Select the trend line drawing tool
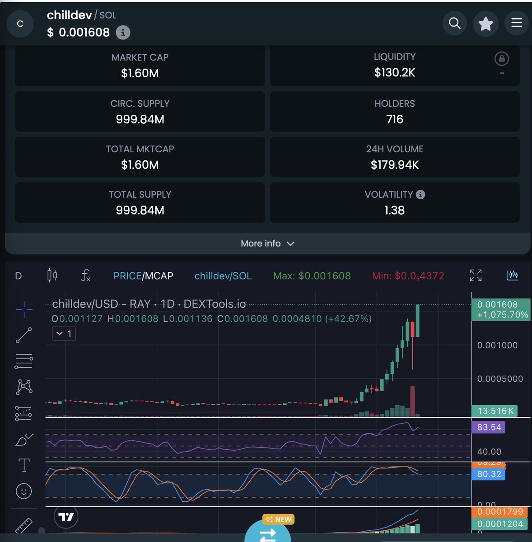 [24, 335]
